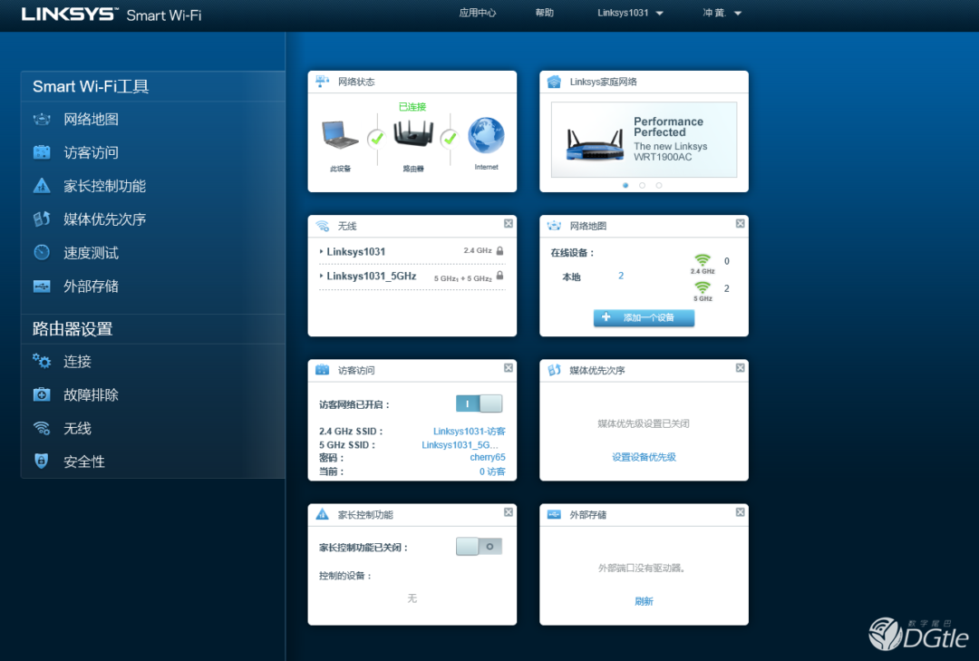Close the 家长控制功能 widget
Viewport: 979px width, 661px height.
[509, 512]
